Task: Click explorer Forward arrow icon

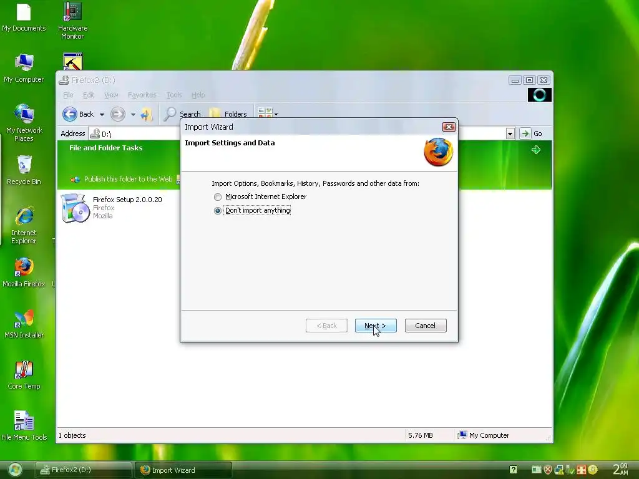Action: tap(118, 114)
